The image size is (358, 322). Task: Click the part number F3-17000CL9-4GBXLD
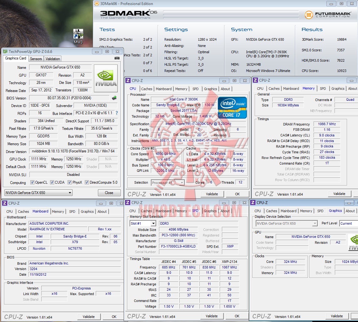178,246
